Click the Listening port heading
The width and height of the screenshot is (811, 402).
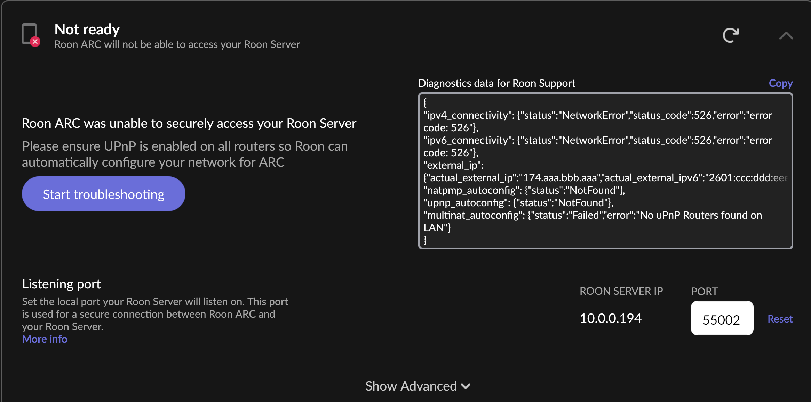(x=61, y=284)
